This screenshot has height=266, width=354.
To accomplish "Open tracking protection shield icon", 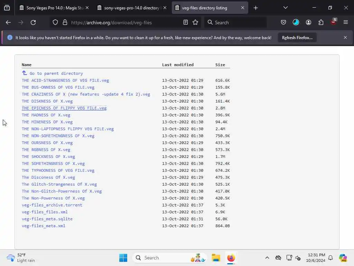I will point(55,23).
